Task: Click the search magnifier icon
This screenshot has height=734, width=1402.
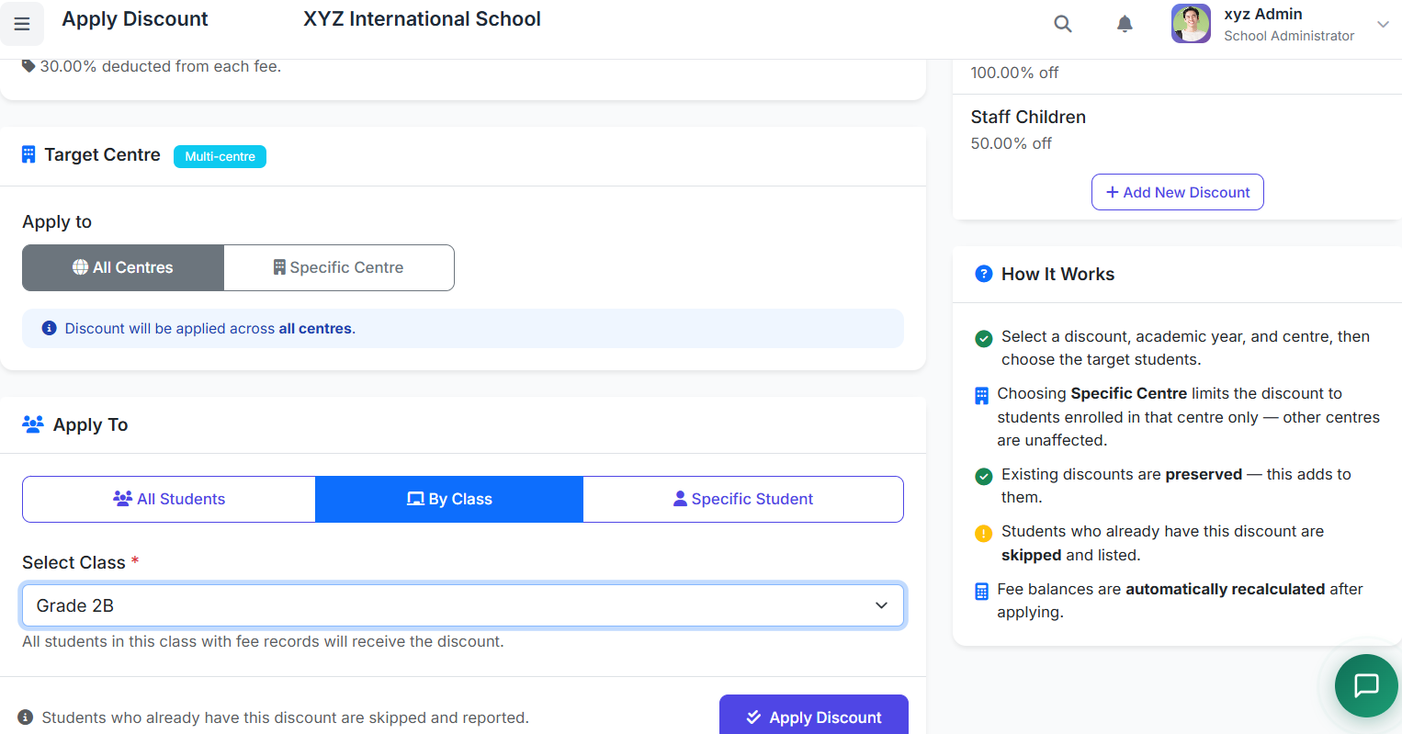Action: (1063, 24)
